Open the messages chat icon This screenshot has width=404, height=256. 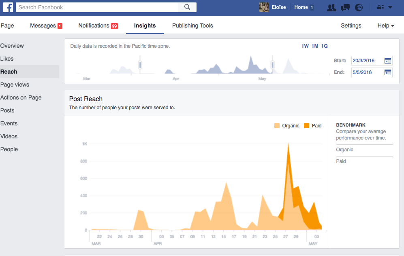pos(345,7)
